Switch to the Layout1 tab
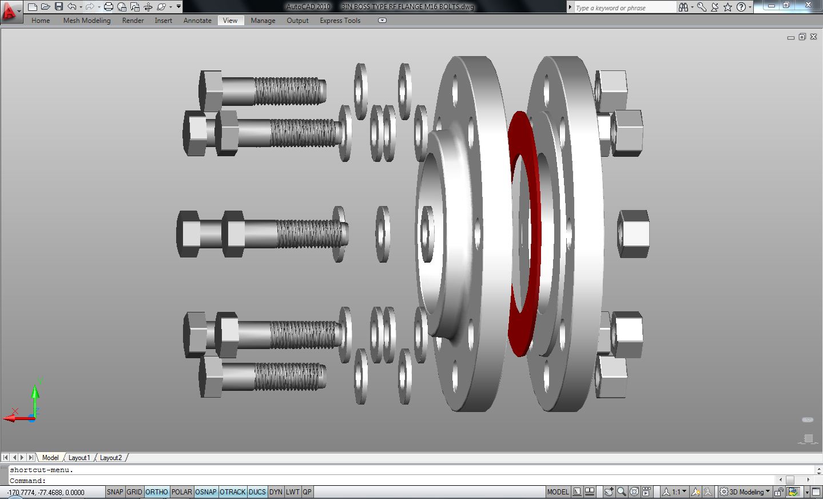Viewport: 823px width, 499px height. [79, 458]
